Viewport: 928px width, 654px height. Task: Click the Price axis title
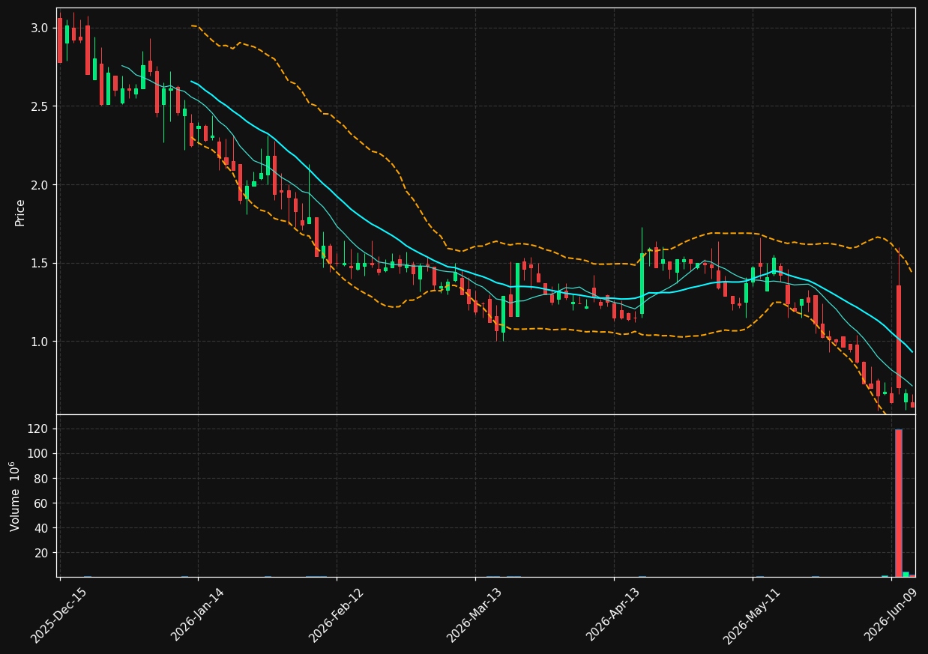coord(20,212)
